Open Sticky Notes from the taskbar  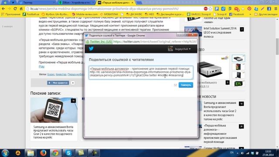[81, 153]
